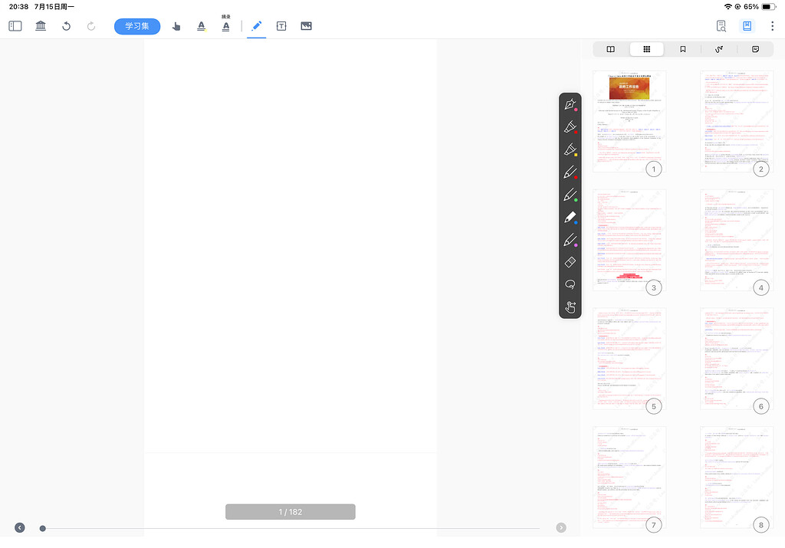This screenshot has width=785, height=548.
Task: Toggle the gesture touch mode at toolbar bottom
Action: pyautogui.click(x=570, y=307)
